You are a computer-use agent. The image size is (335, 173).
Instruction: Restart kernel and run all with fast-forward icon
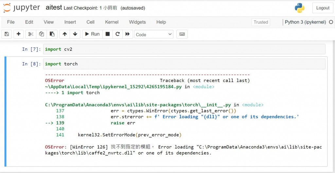[x=128, y=34]
